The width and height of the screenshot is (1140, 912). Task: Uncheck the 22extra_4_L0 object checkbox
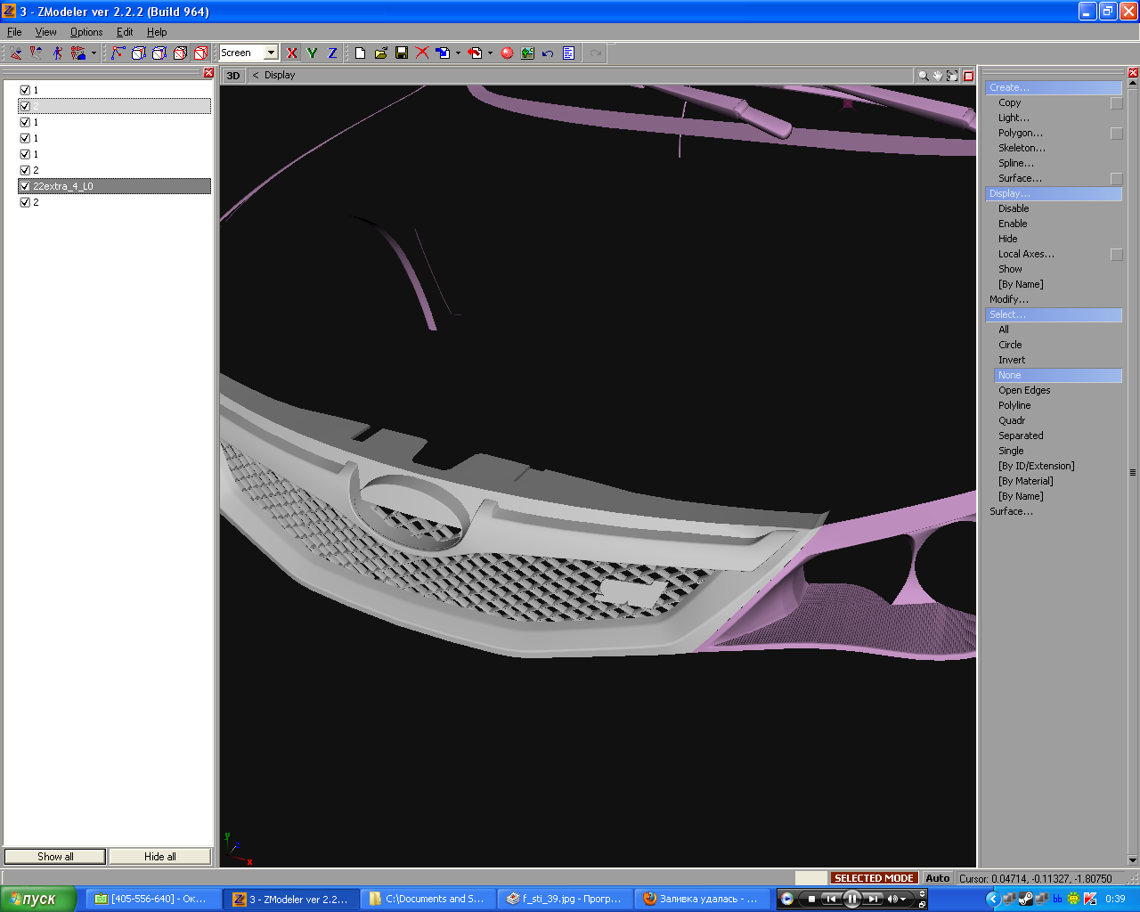[x=25, y=186]
